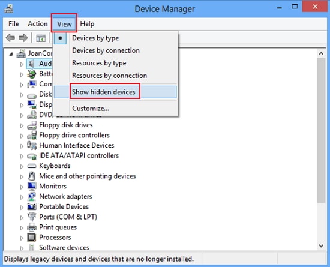
Task: Click the Processors chip icon
Action: tap(32, 238)
